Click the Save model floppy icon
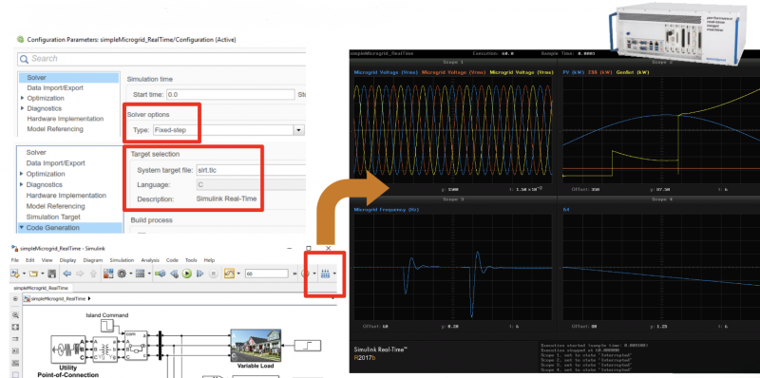The width and height of the screenshot is (760, 378). click(x=52, y=274)
